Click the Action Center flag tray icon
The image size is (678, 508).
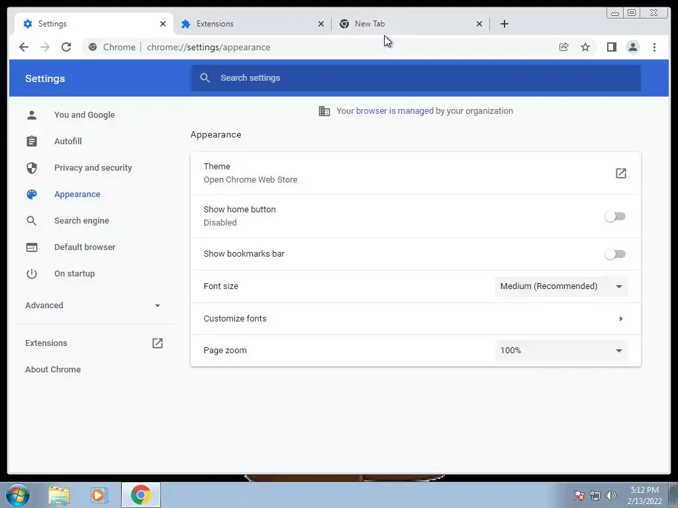[x=579, y=495]
